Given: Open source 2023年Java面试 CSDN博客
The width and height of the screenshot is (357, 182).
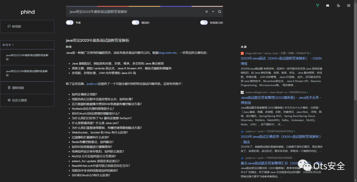Looking at the screenshot, I should click(281, 61).
